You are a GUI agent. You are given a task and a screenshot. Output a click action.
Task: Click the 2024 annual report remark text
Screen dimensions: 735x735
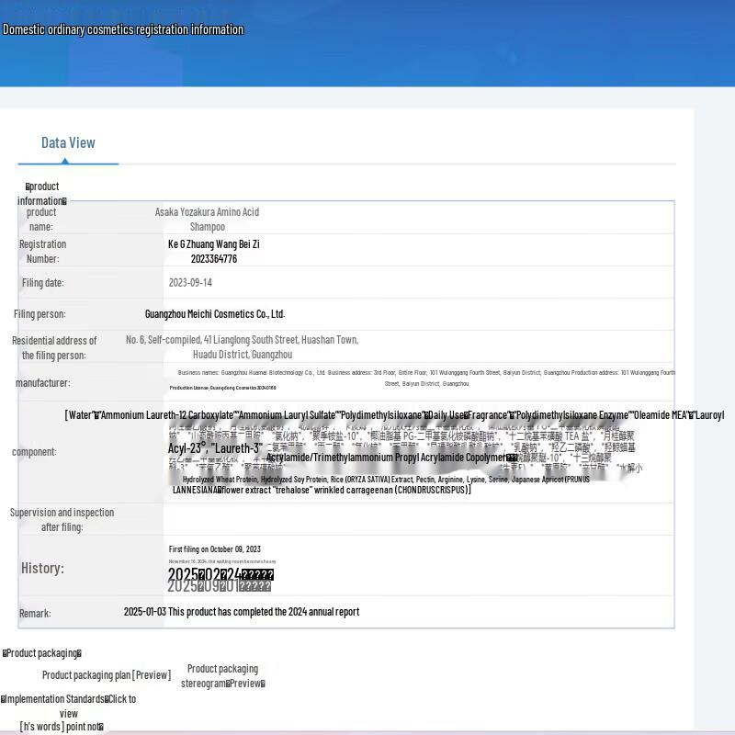point(241,612)
